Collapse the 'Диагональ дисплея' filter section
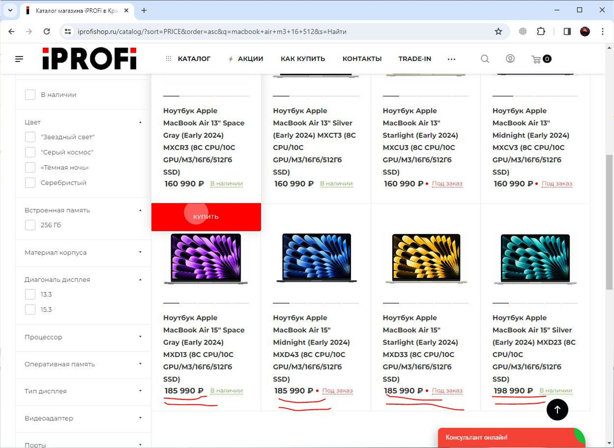Screen dimensions: 614x448 tap(83, 279)
